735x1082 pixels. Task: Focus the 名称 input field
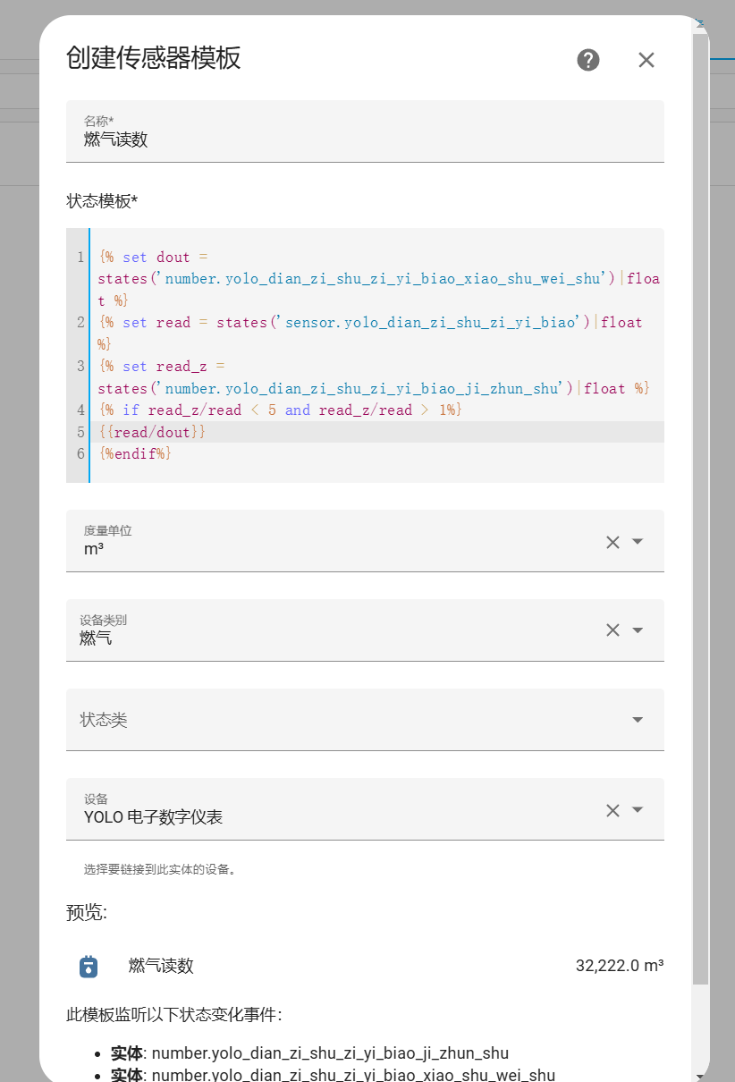pos(358,139)
